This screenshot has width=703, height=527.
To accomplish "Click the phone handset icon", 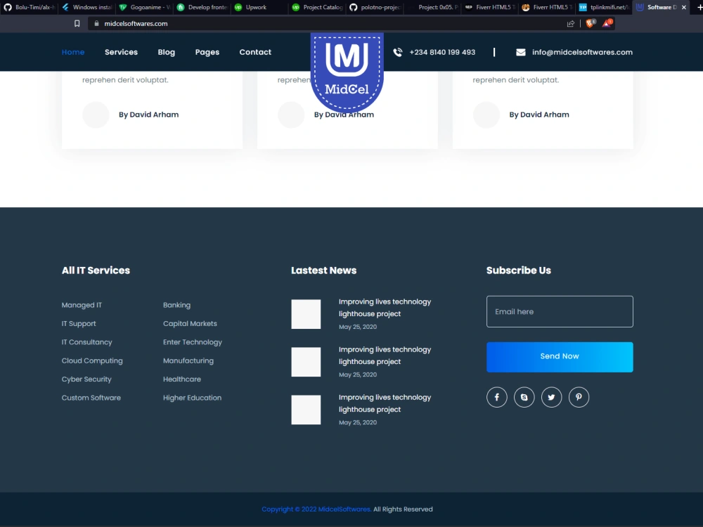I will [x=398, y=53].
